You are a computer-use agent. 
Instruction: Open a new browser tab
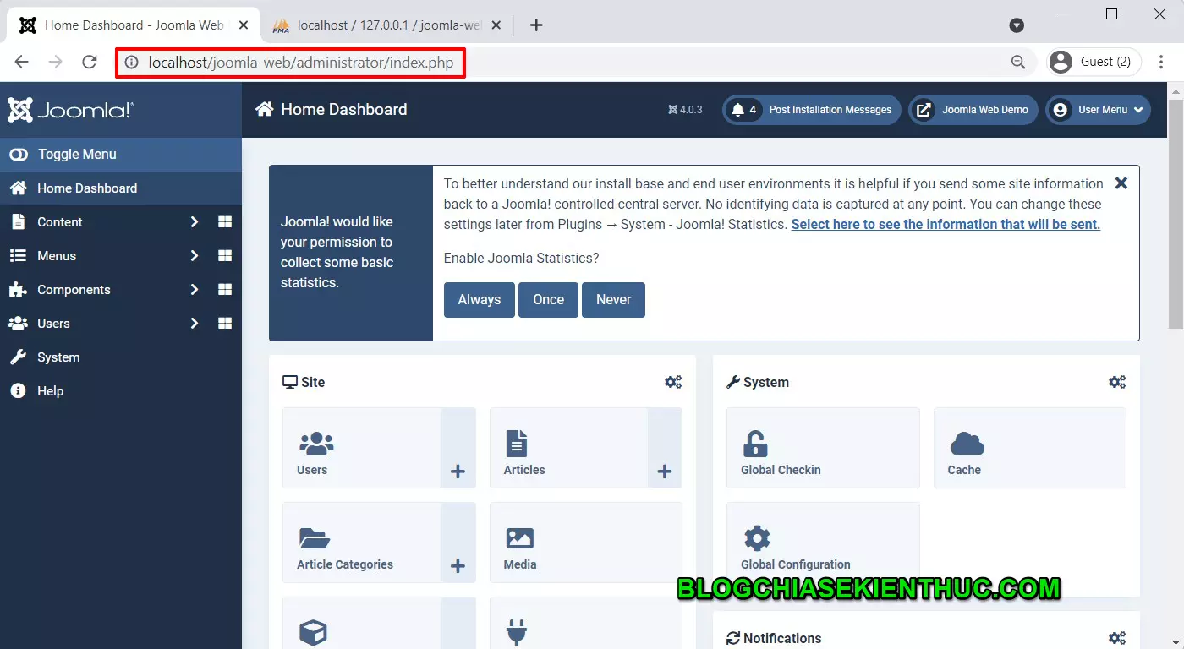click(536, 25)
